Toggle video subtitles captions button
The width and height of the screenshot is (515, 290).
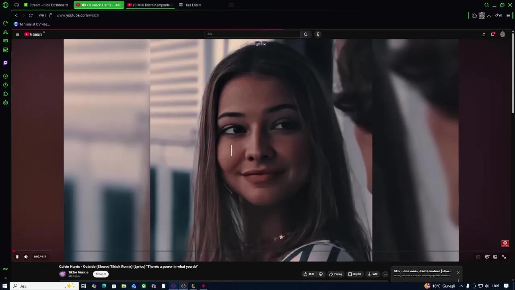[x=478, y=257]
